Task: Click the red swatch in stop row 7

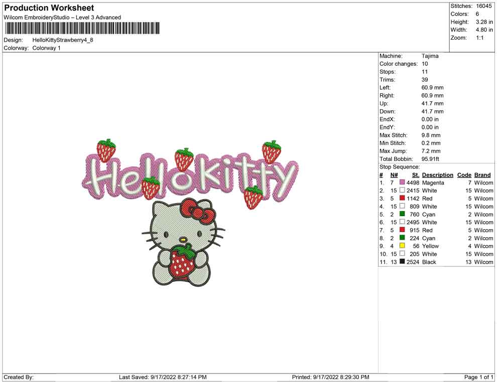Action: pos(402,230)
